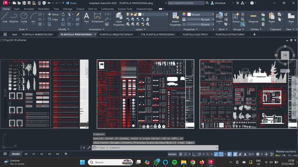Toggle lineweight display in status bar
The height and width of the screenshot is (167, 298).
click(229, 154)
